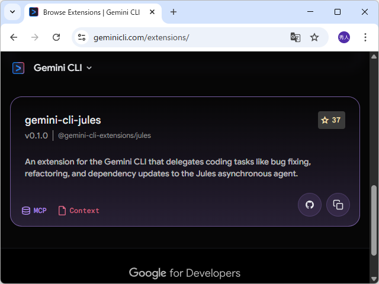Click the star count badge showing 37
This screenshot has height=284, width=379.
(332, 120)
